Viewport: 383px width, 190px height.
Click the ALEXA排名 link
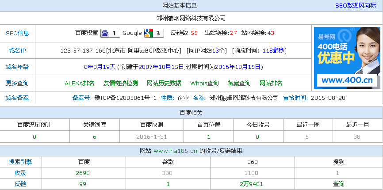[80, 83]
